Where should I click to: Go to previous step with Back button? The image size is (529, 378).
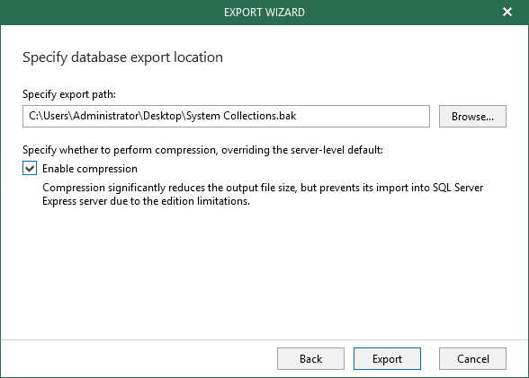point(310,359)
